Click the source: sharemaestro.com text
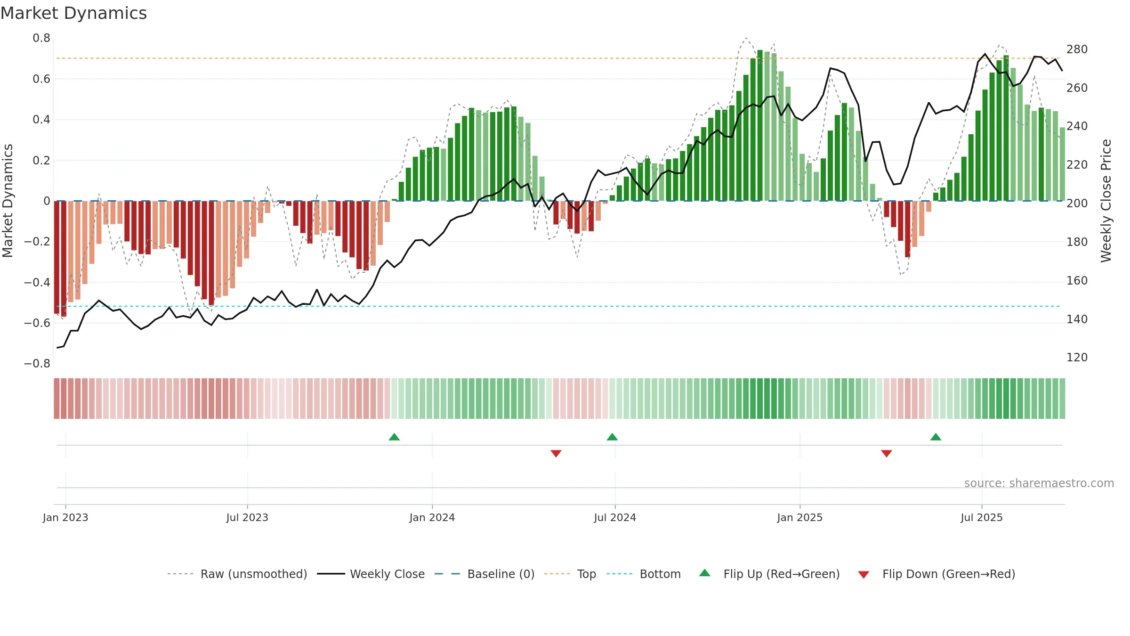 tap(1039, 483)
